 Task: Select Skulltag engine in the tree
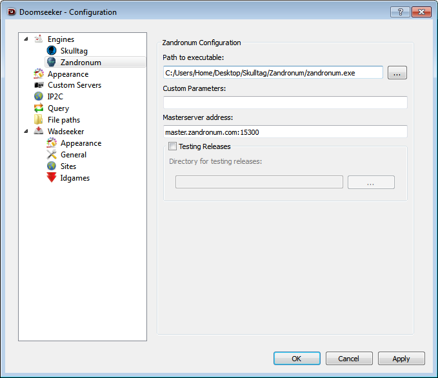74,51
